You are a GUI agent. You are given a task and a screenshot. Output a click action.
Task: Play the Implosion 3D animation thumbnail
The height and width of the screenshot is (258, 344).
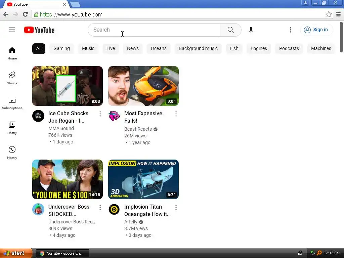(143, 179)
